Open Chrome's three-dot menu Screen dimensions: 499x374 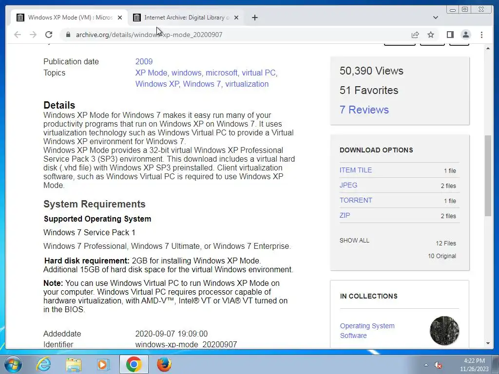pos(482,35)
